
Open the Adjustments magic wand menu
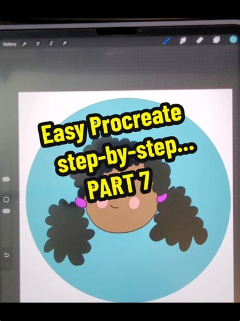38,44
